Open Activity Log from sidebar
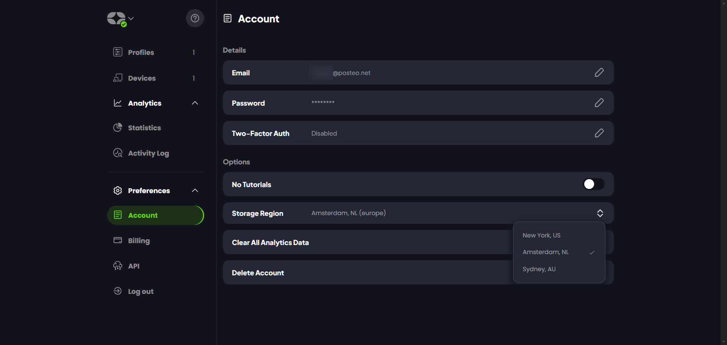This screenshot has height=345, width=727. coord(148,153)
